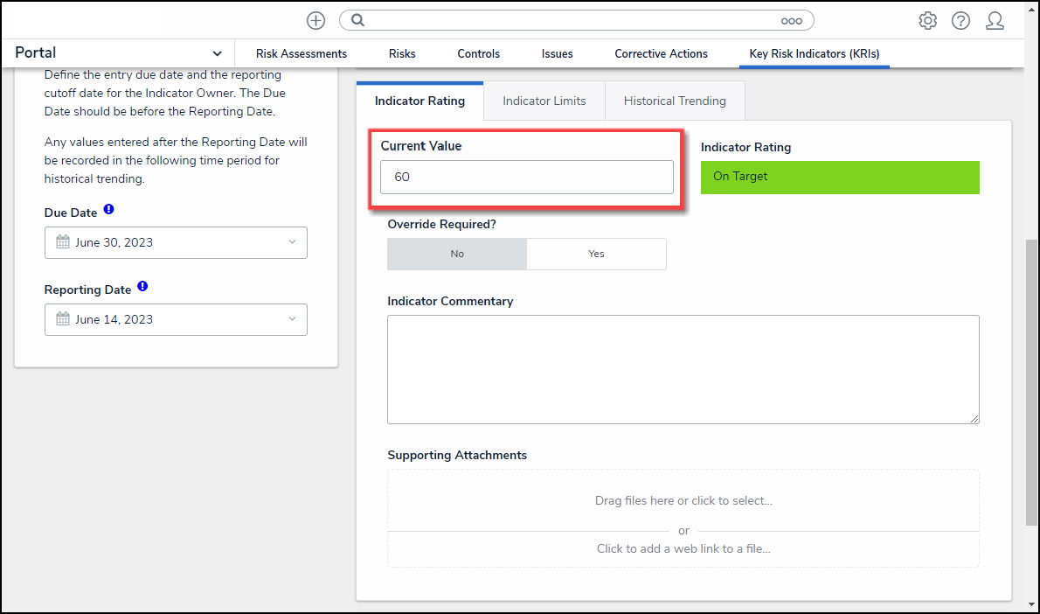Click the Due Date info icon
The height and width of the screenshot is (614, 1040).
(x=108, y=210)
